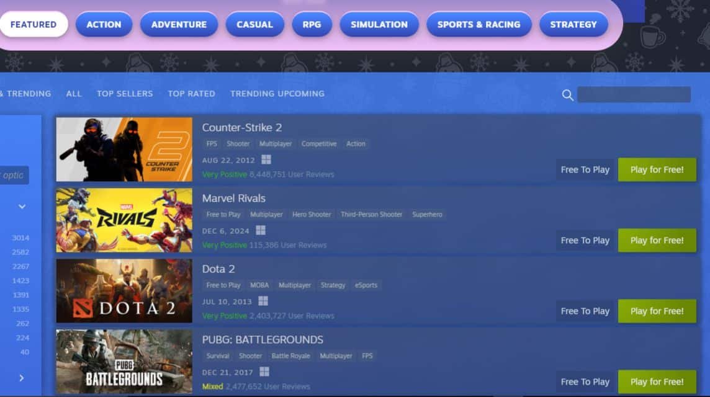Click the search magnifier icon
The width and height of the screenshot is (710, 397).
pos(567,95)
